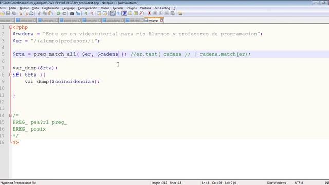Viewport: 329px width, 185px height.
Task: Switch to the home.php tab
Action: [x=48, y=21]
